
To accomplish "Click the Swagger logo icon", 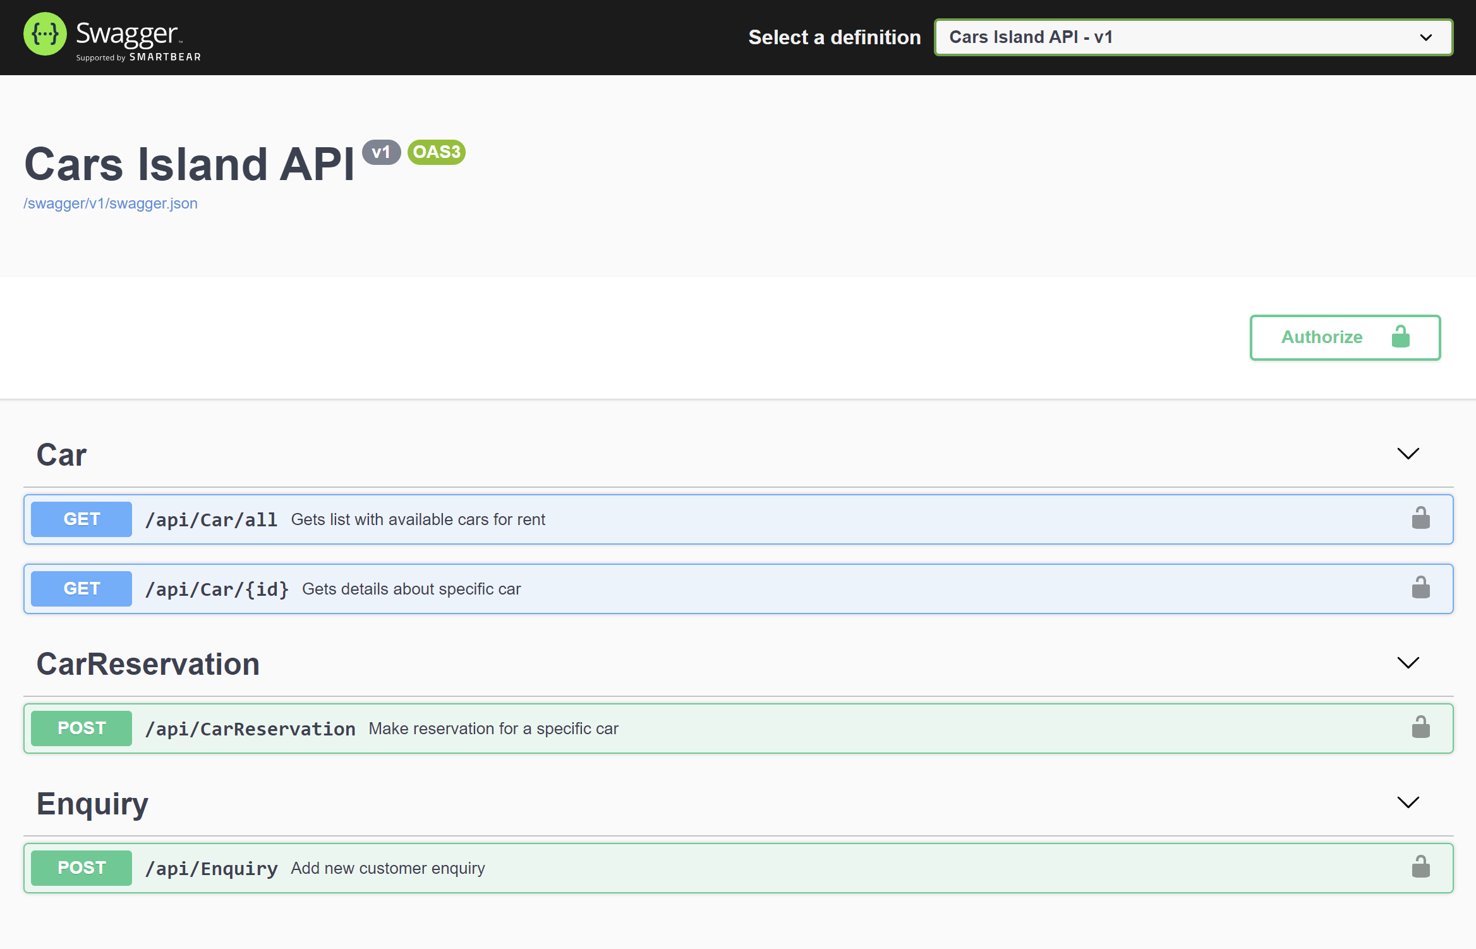I will pyautogui.click(x=45, y=34).
